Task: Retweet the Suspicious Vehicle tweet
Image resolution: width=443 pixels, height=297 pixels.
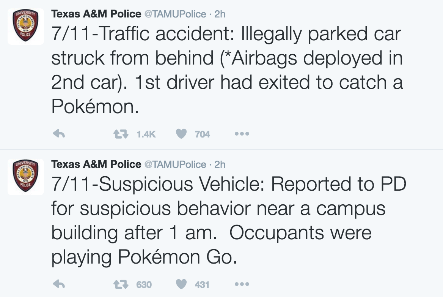Action: 121,284
